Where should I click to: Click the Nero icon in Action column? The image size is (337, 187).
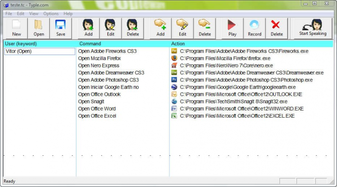point(174,65)
